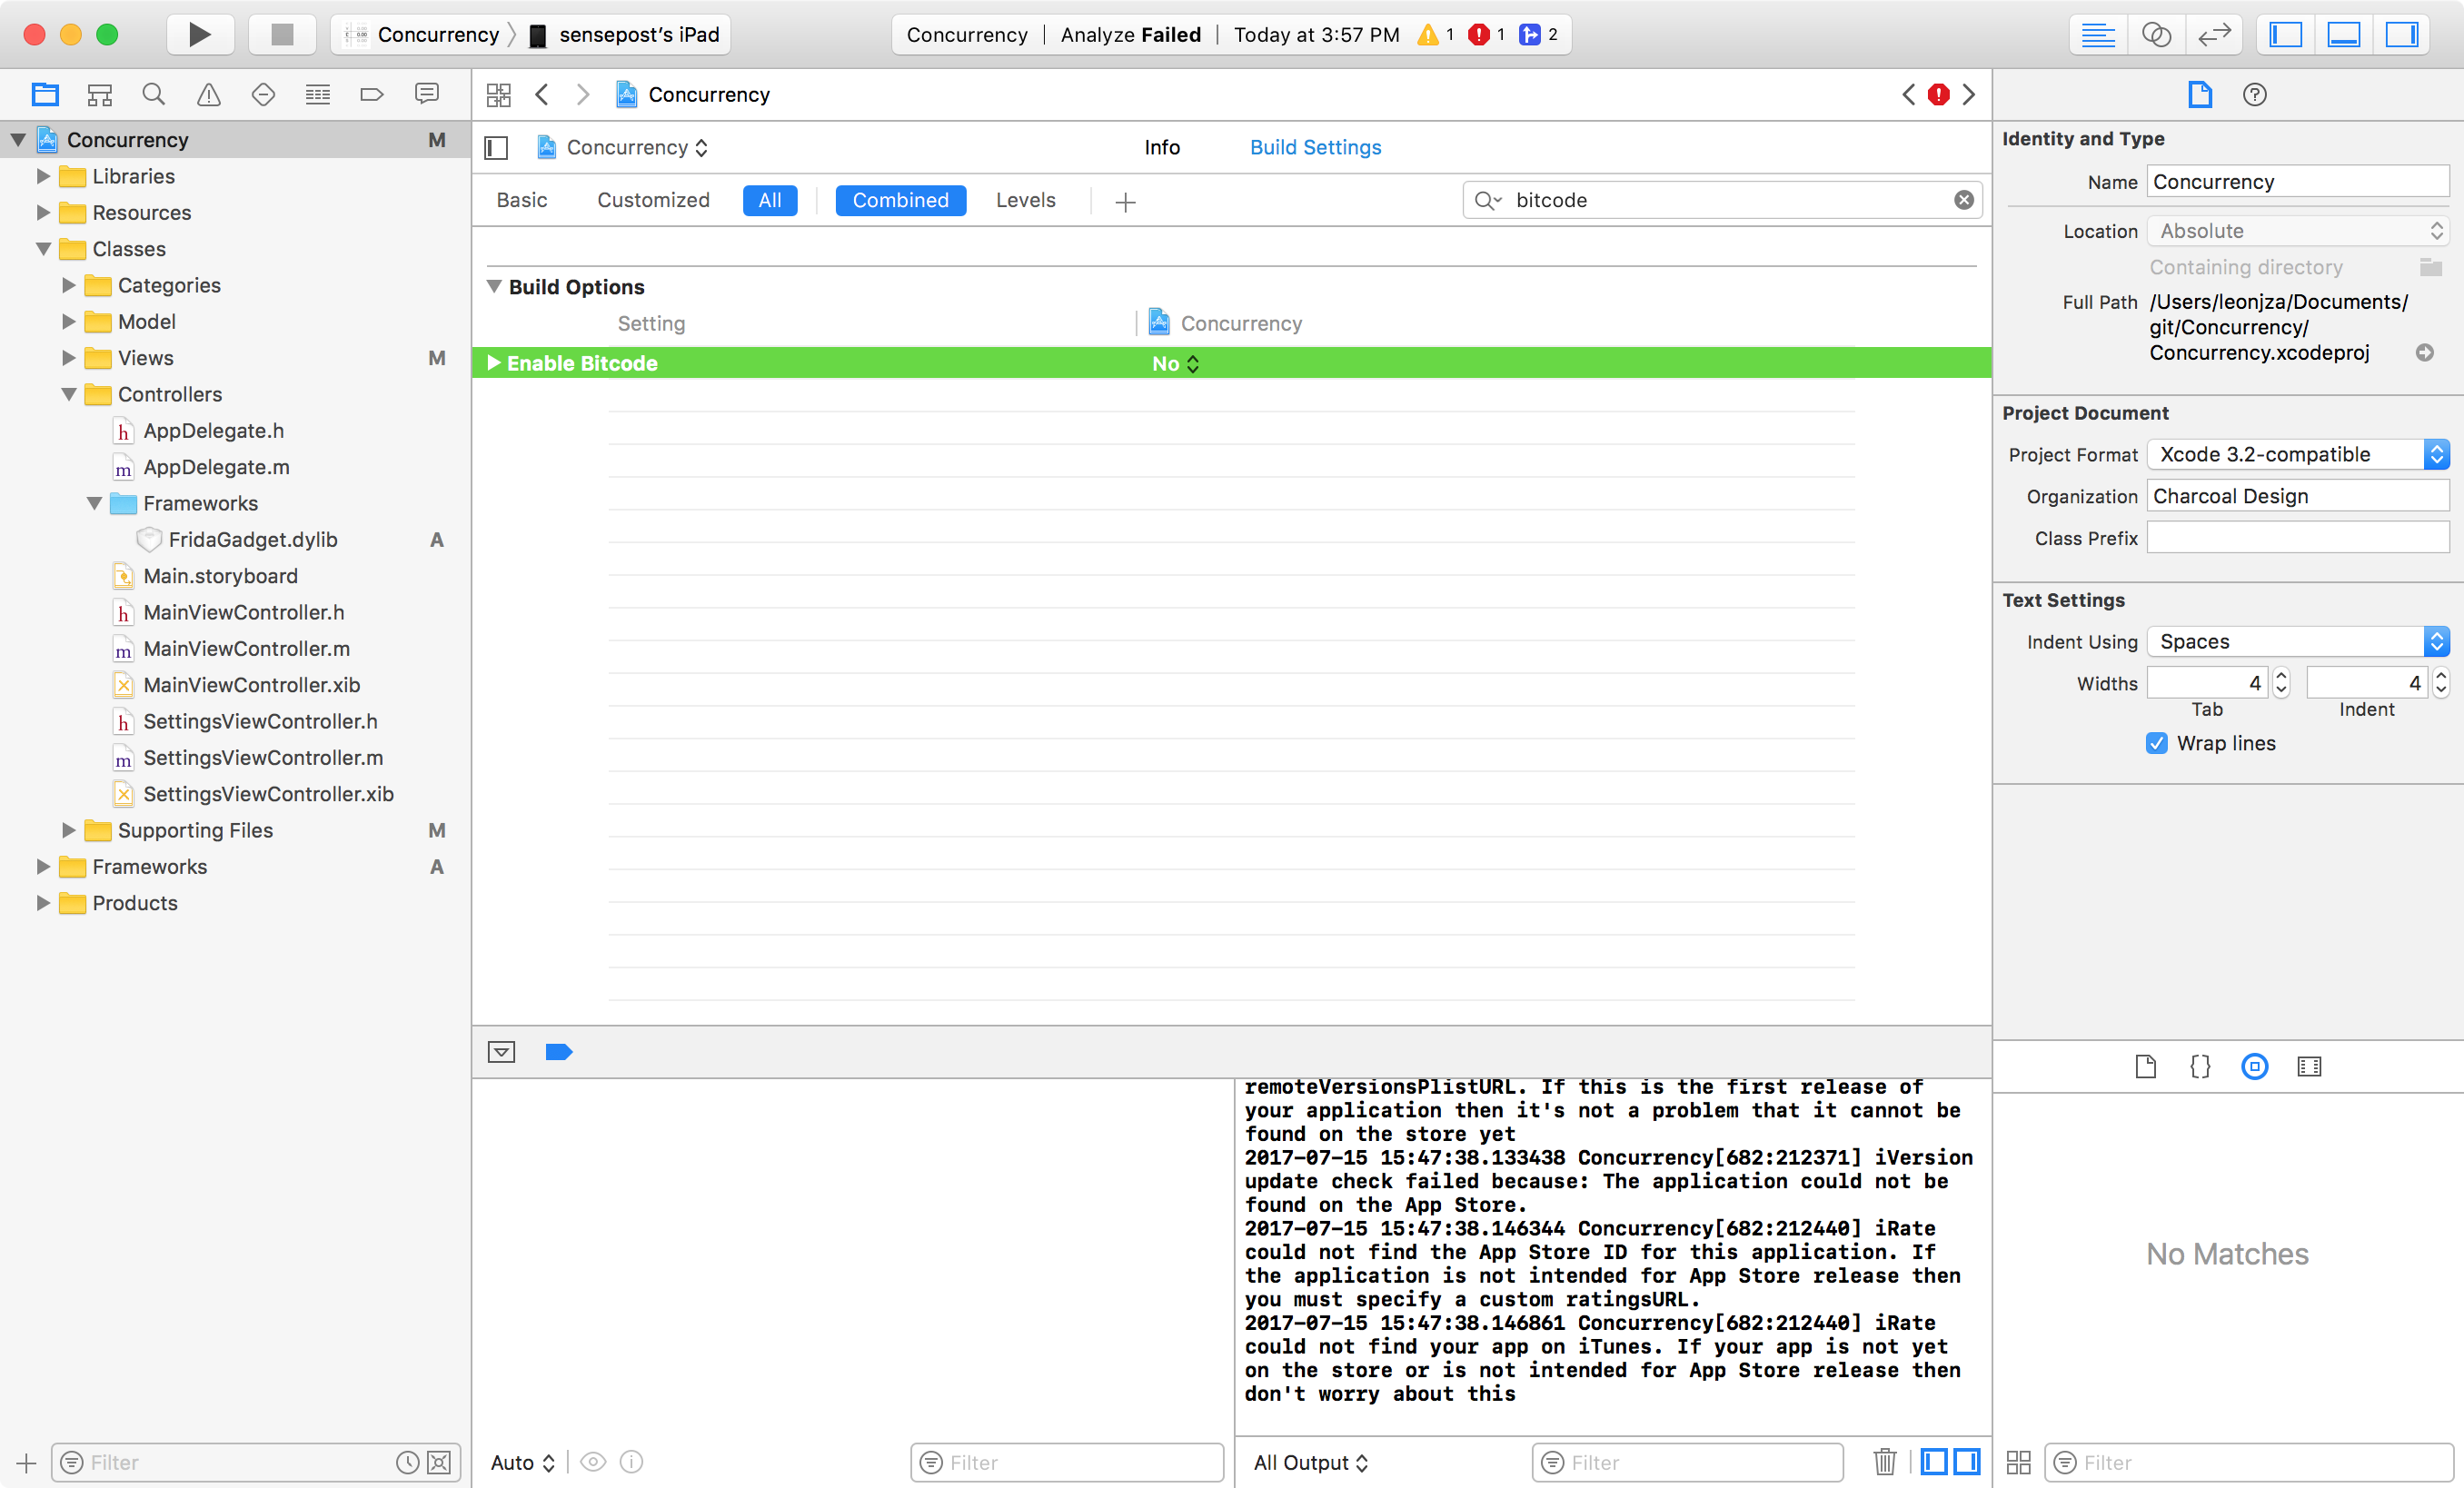Open the Indent Using dropdown
The height and width of the screenshot is (1488, 2464).
(2298, 641)
